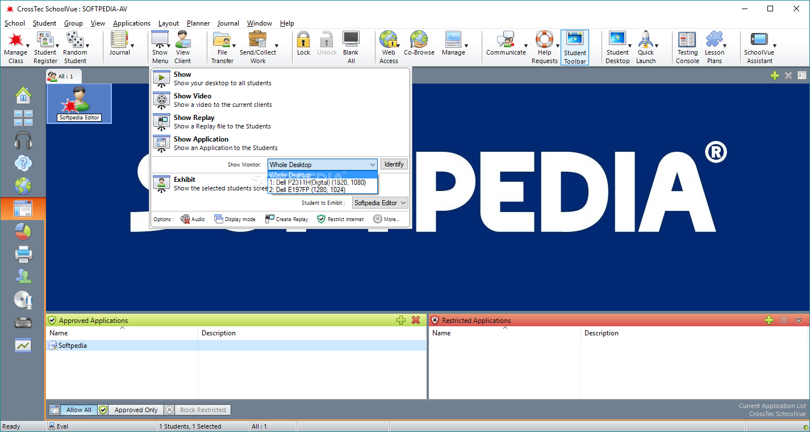The image size is (810, 432).
Task: Click the Restricted Applications Description column header
Action: tap(695, 333)
